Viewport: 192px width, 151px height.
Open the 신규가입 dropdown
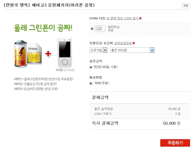98,50
